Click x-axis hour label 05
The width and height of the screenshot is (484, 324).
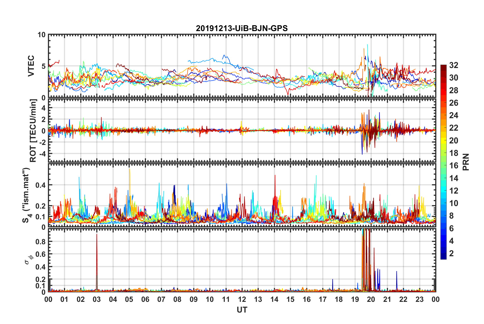tap(129, 299)
